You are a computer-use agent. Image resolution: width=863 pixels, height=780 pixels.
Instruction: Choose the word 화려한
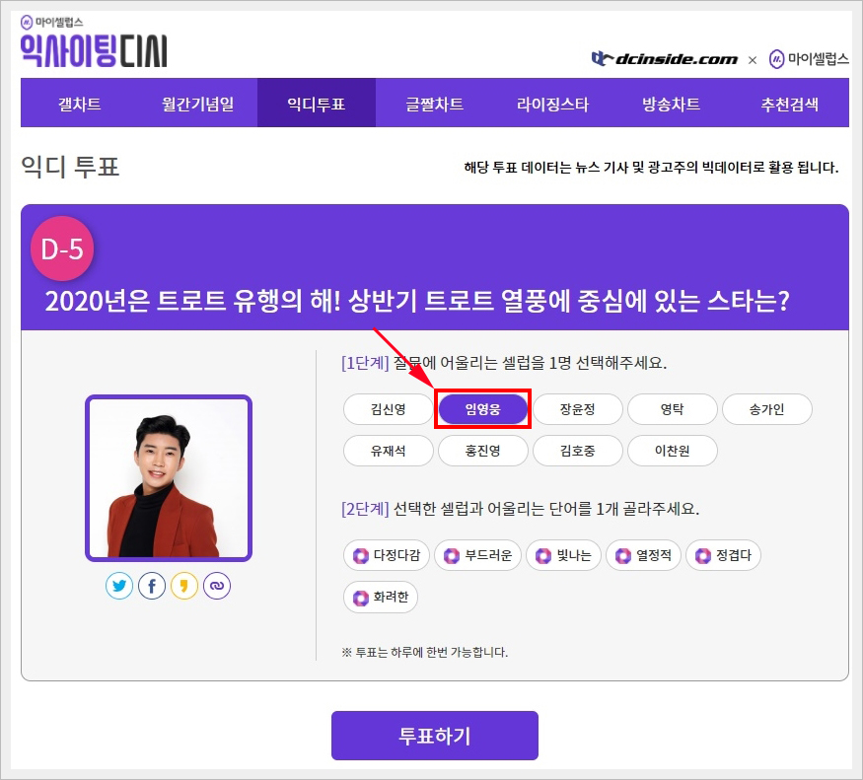click(x=381, y=598)
